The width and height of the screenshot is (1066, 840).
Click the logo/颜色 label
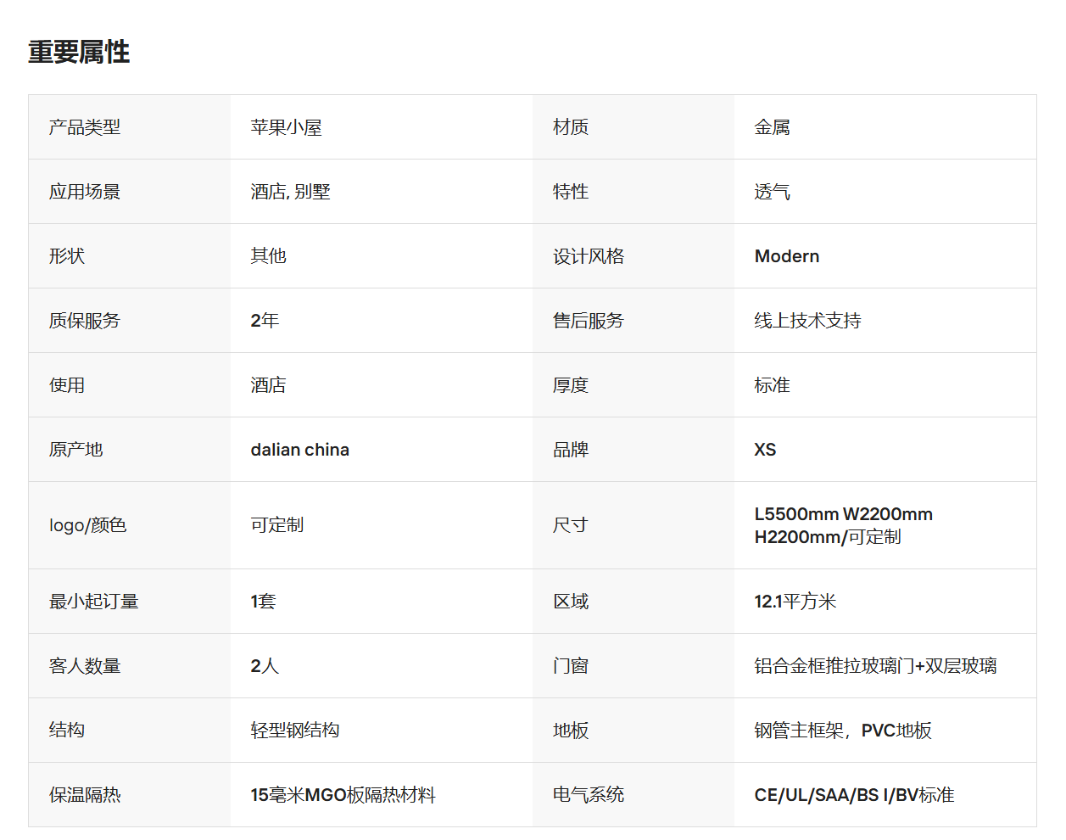pyautogui.click(x=88, y=525)
